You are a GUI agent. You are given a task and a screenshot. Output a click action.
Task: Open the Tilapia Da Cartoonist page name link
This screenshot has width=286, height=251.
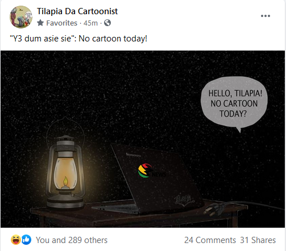tap(77, 11)
